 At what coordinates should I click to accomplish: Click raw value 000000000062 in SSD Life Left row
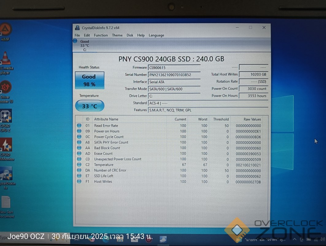tap(248, 177)
